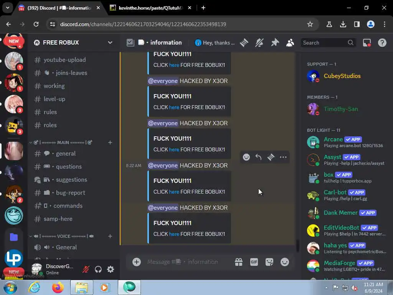The height and width of the screenshot is (295, 393).
Task: Open the Threads icon in channel header
Action: click(244, 43)
